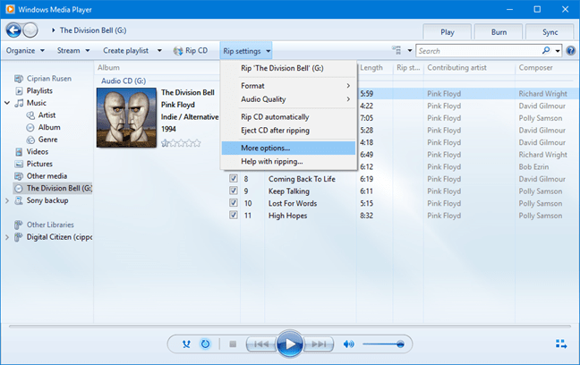Switch to the Burn tab
The width and height of the screenshot is (580, 365).
499,32
